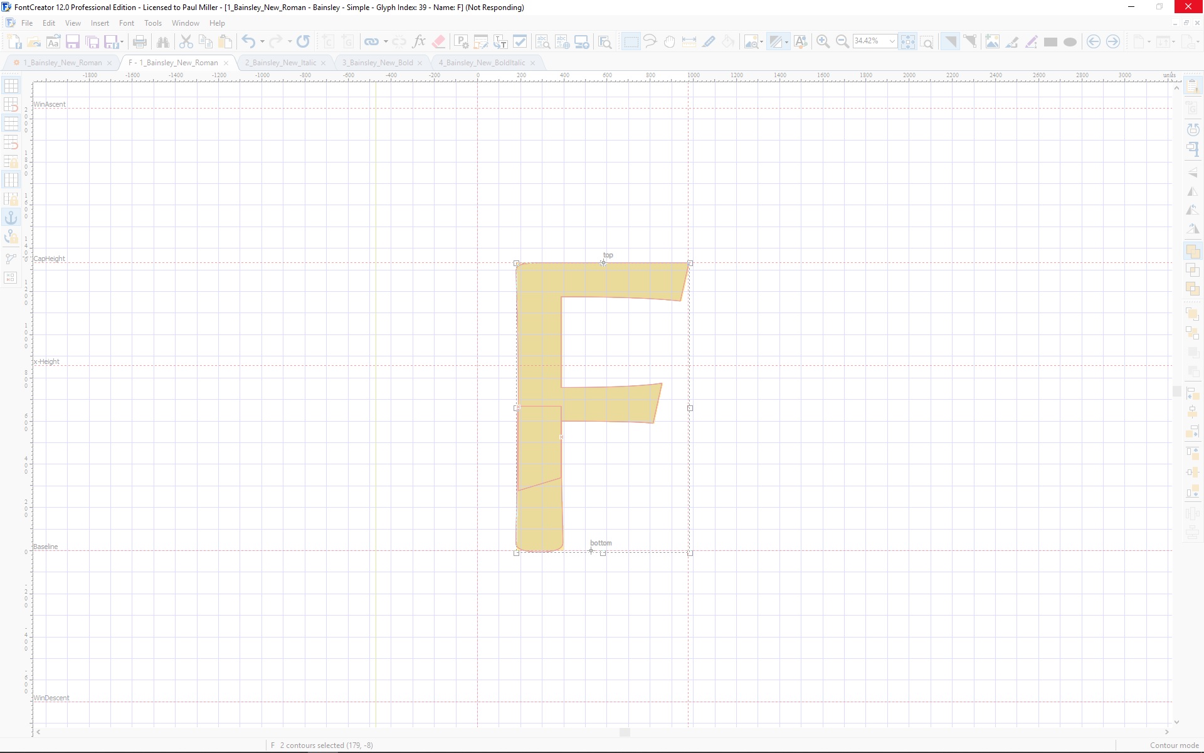Toggle anchors display anchor icon
Viewport: 1204px width, 753px height.
11,218
